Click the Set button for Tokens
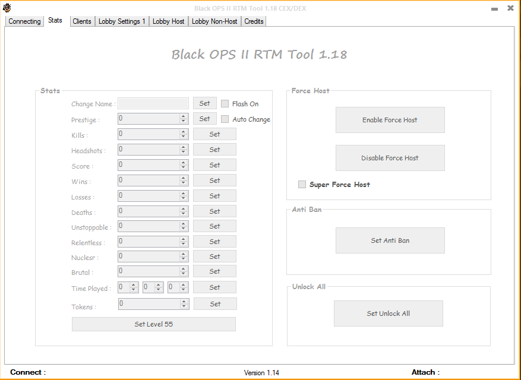The height and width of the screenshot is (380, 521). (215, 304)
